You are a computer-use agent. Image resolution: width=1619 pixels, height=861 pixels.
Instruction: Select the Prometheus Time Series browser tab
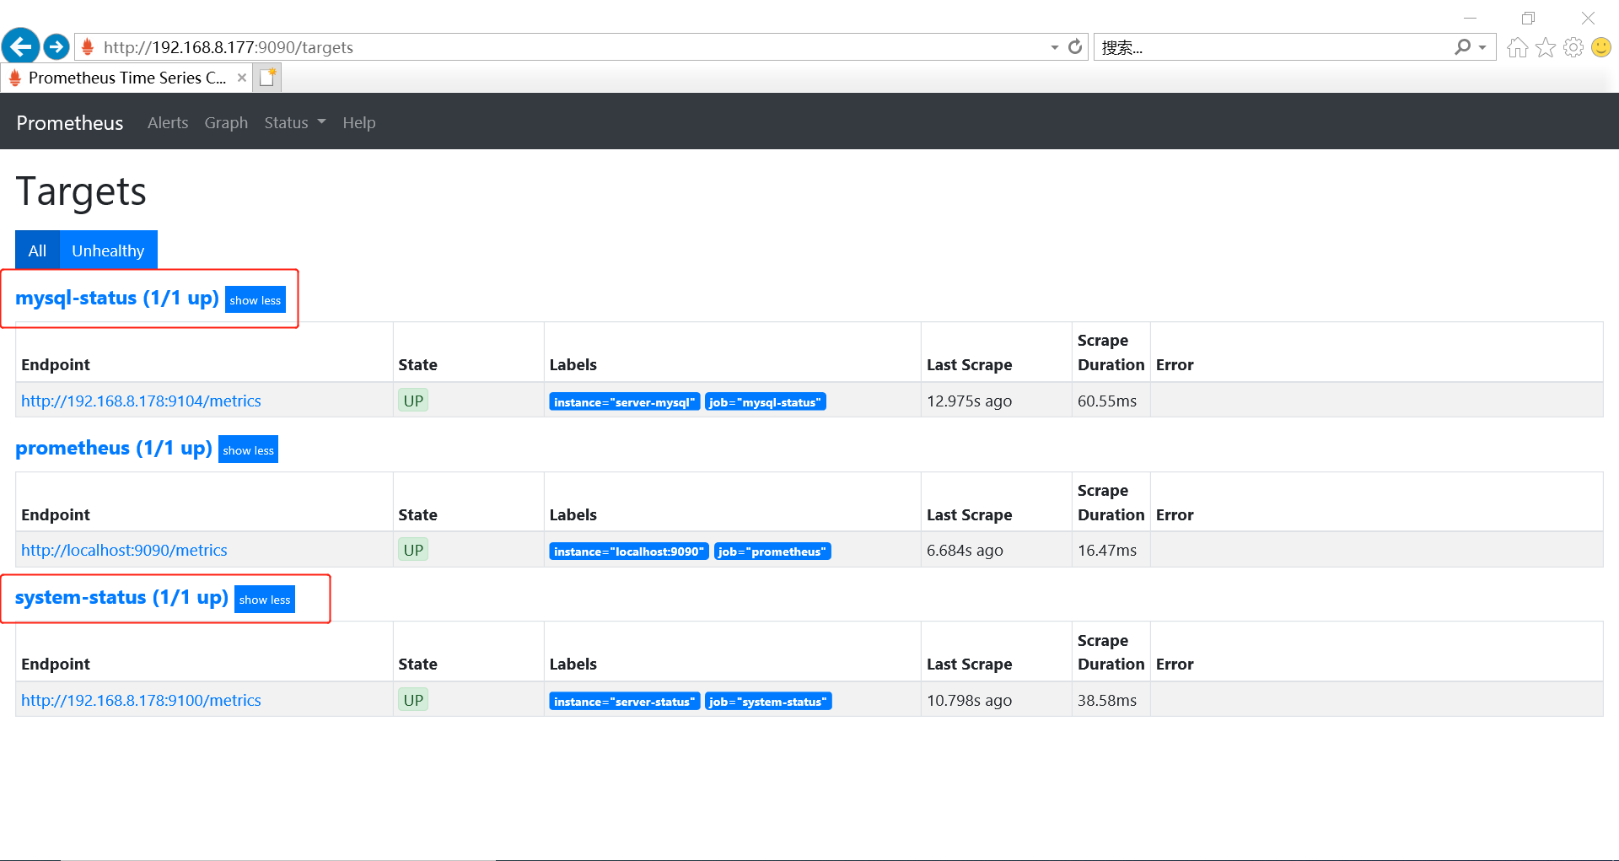click(x=126, y=78)
